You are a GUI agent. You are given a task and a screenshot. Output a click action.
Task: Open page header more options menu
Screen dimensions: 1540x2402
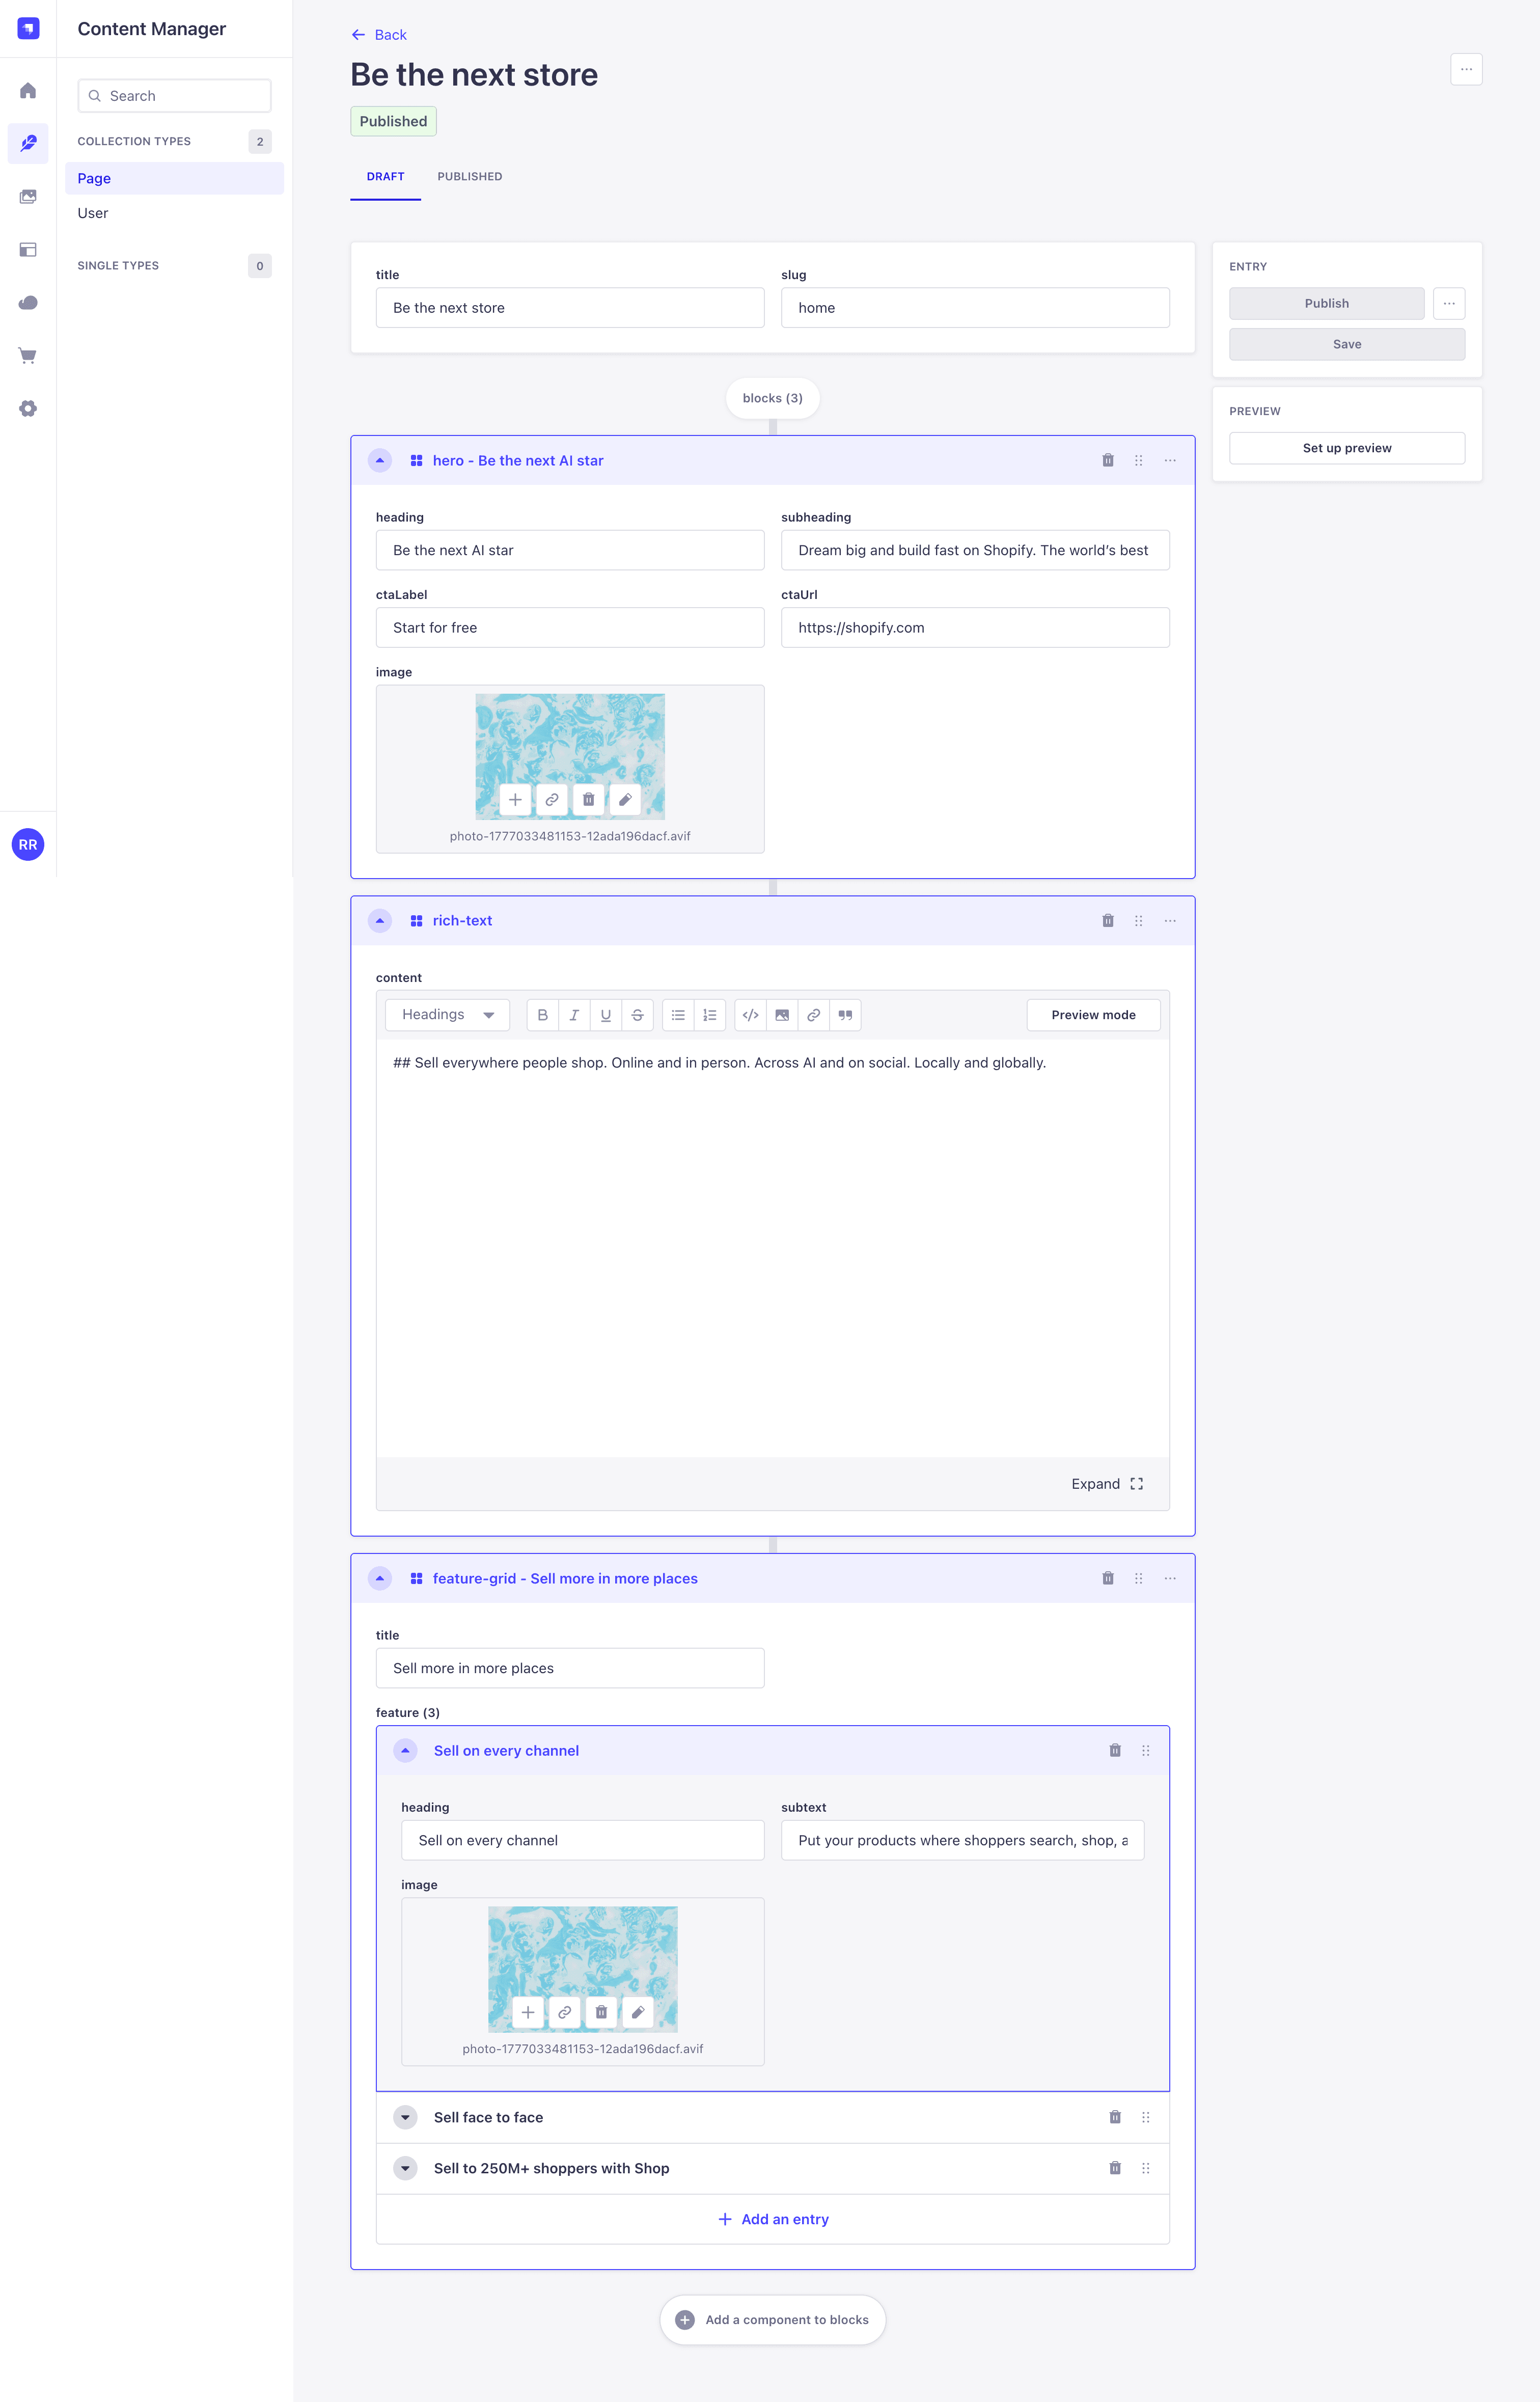click(1466, 70)
